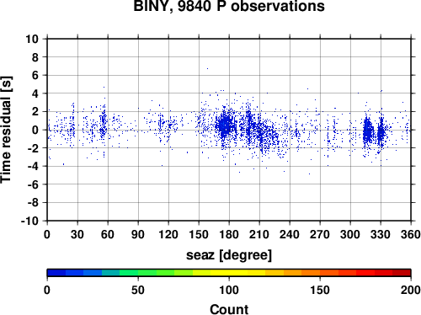
Task: Click the dark red end of colorbar
Action: 402,273
